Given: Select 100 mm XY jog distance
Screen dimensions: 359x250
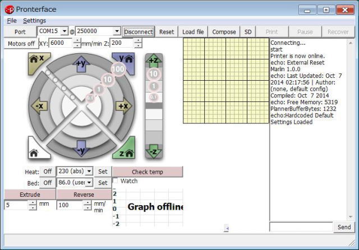Looking at the screenshot, I should pyautogui.click(x=118, y=69).
